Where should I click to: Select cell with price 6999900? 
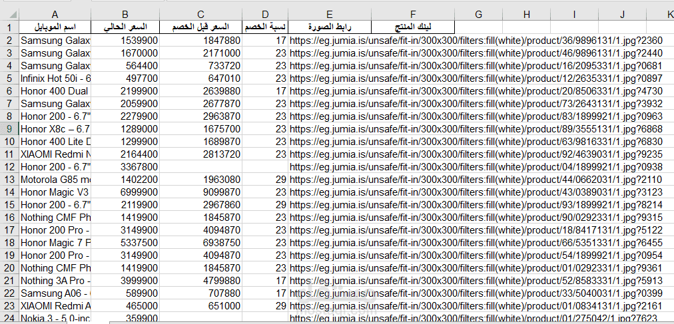(125, 192)
